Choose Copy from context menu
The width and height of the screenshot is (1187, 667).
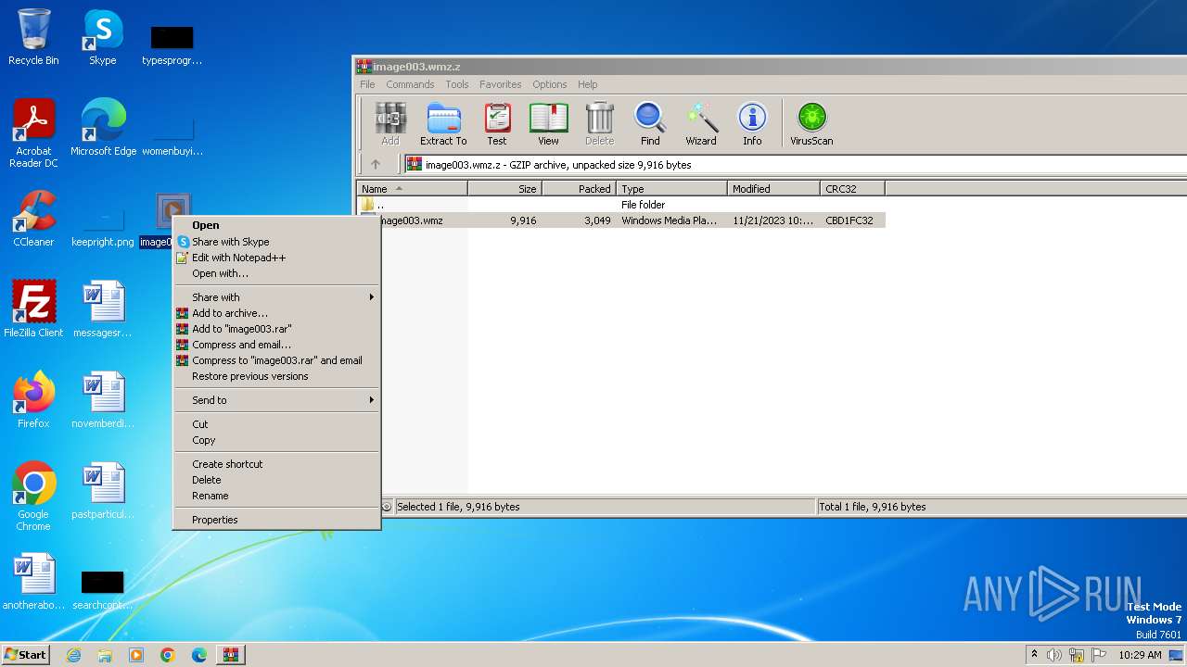coord(276,440)
